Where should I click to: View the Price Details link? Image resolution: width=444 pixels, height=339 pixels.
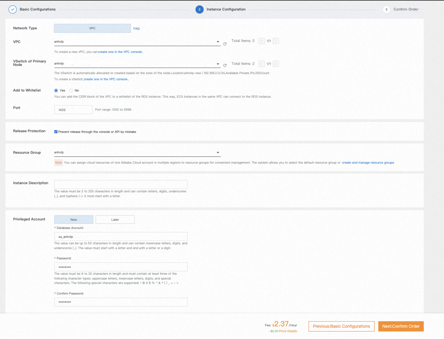288,331
